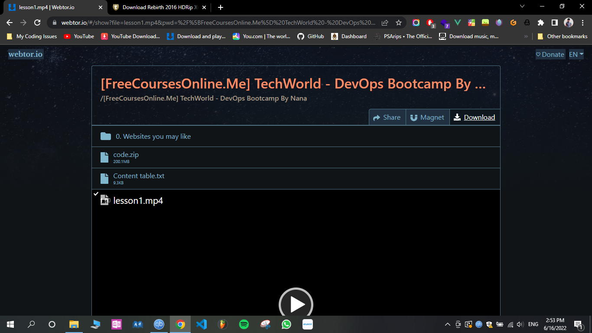Go to webtor.io home logo
The image size is (592, 333).
(26, 54)
